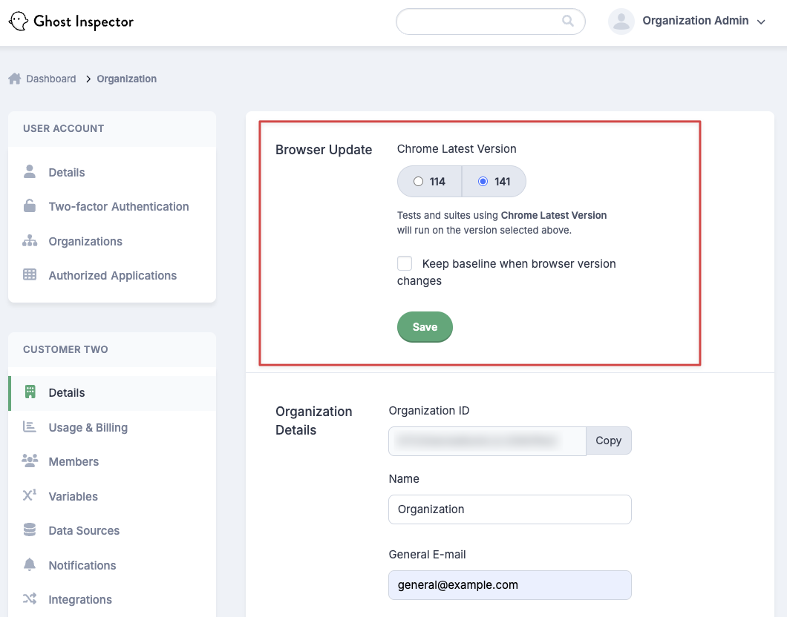Click the bell icon next to Notifications
This screenshot has width=787, height=617.
[x=30, y=564]
